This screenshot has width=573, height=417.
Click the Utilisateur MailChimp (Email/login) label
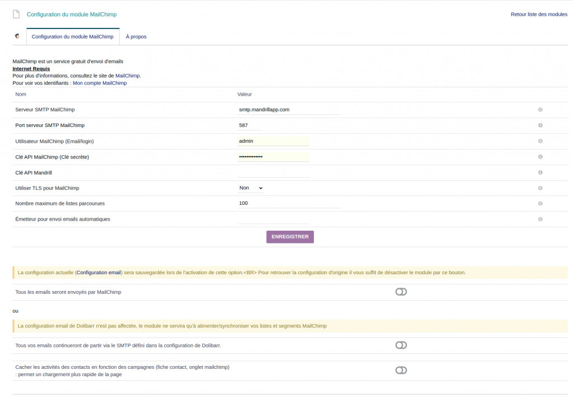pos(54,142)
